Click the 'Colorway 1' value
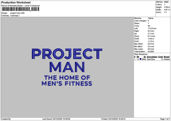171x121 pixels. (x=15, y=16)
